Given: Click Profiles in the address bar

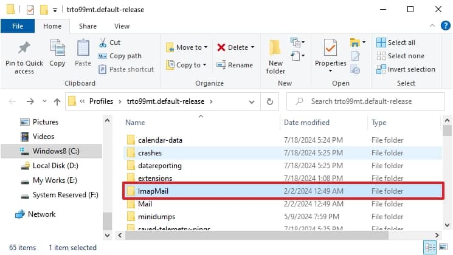Looking at the screenshot, I should (x=101, y=101).
